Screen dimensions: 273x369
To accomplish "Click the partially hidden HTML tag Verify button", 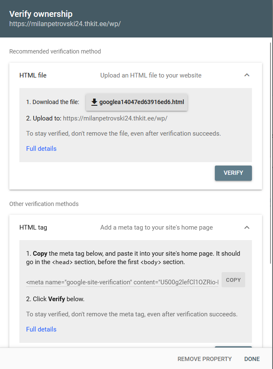I will click(233, 347).
